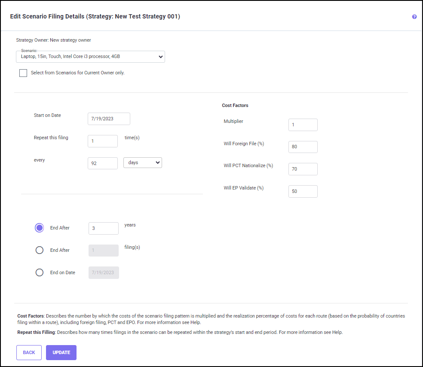The image size is (423, 367).
Task: Click the Will Foreign File percentage field
Action: click(303, 147)
